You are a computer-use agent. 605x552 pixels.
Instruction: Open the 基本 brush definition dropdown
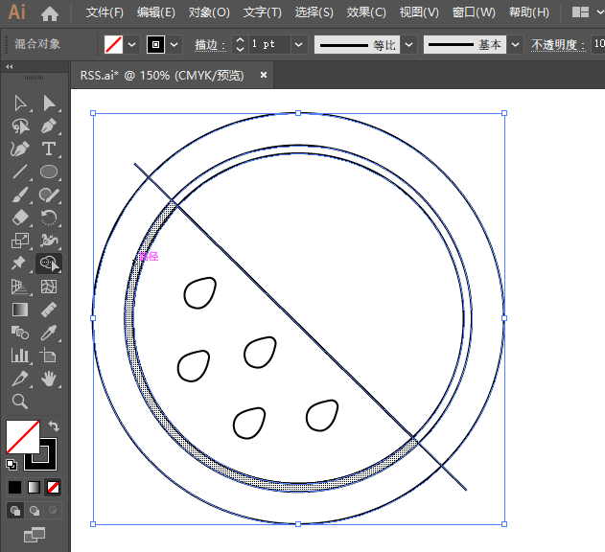coord(516,45)
